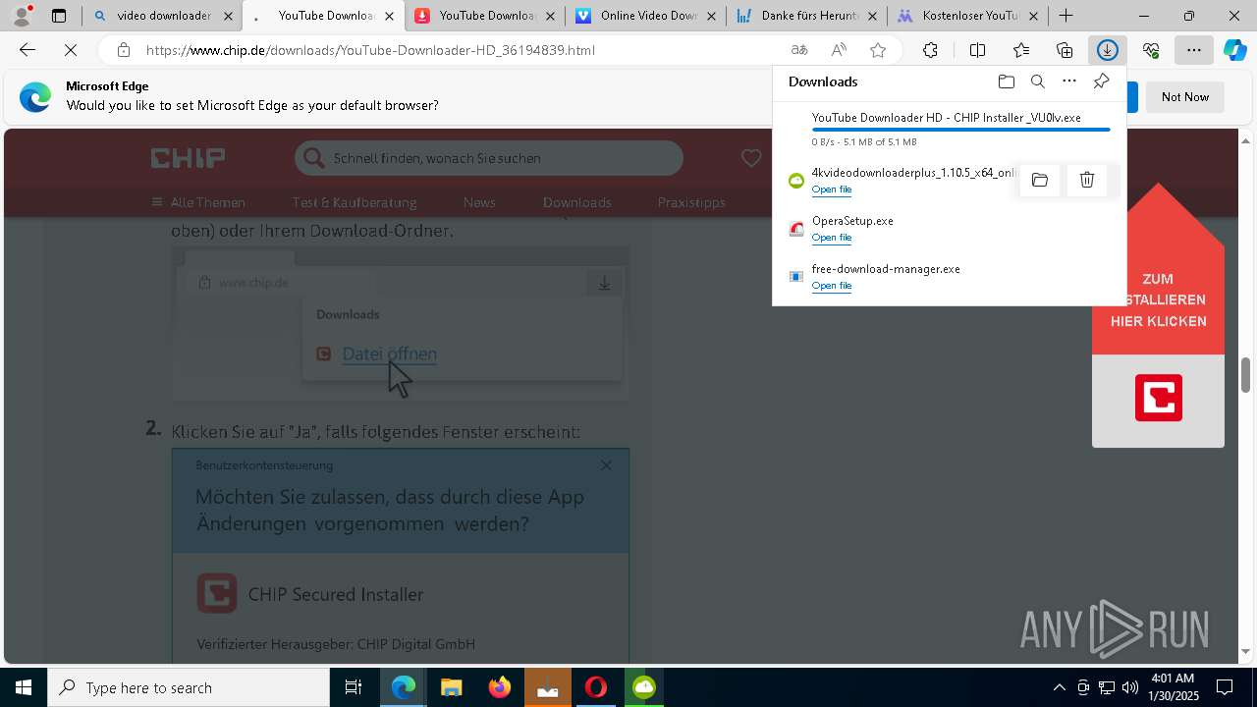The height and width of the screenshot is (707, 1257).
Task: Show hidden system tray icons
Action: click(x=1059, y=687)
